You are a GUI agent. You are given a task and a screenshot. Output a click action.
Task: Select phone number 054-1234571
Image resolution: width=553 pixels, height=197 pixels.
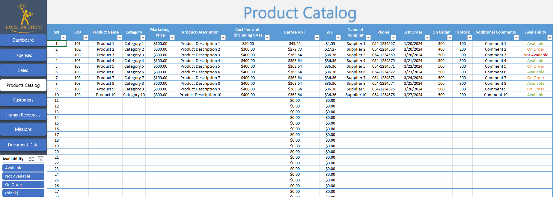pos(383,66)
